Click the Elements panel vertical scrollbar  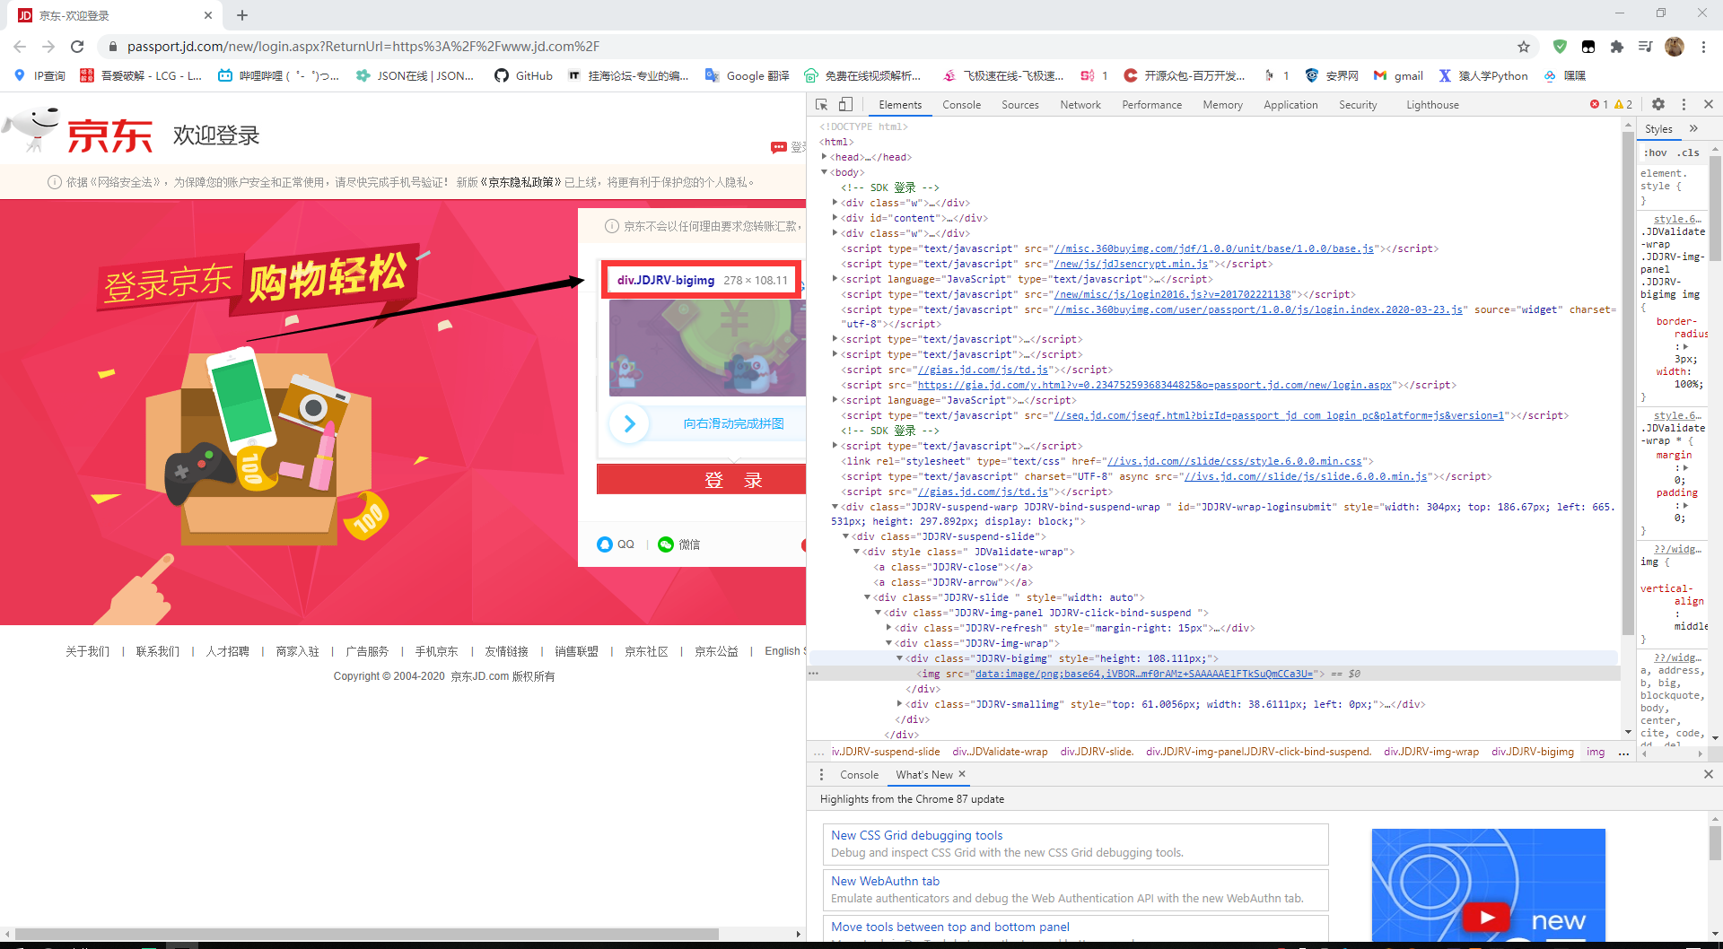click(x=1628, y=384)
